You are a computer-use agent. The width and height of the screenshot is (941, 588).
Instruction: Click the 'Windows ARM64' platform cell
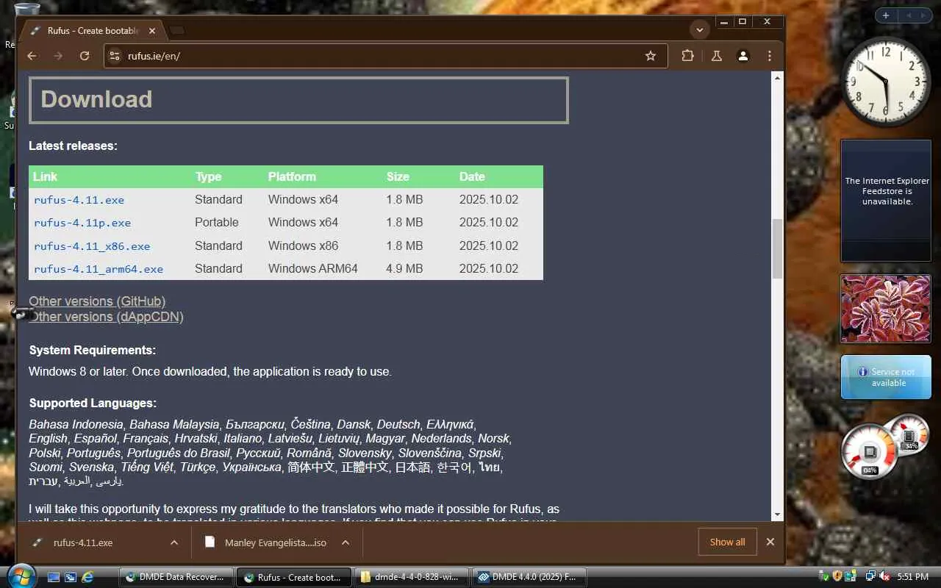[x=312, y=269]
